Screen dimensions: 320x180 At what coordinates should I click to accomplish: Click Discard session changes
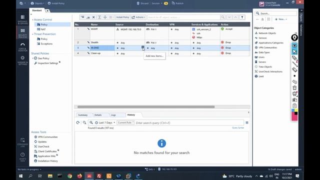pos(142,3)
